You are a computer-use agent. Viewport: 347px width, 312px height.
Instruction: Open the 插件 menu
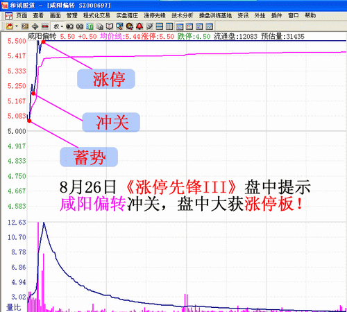(277, 15)
